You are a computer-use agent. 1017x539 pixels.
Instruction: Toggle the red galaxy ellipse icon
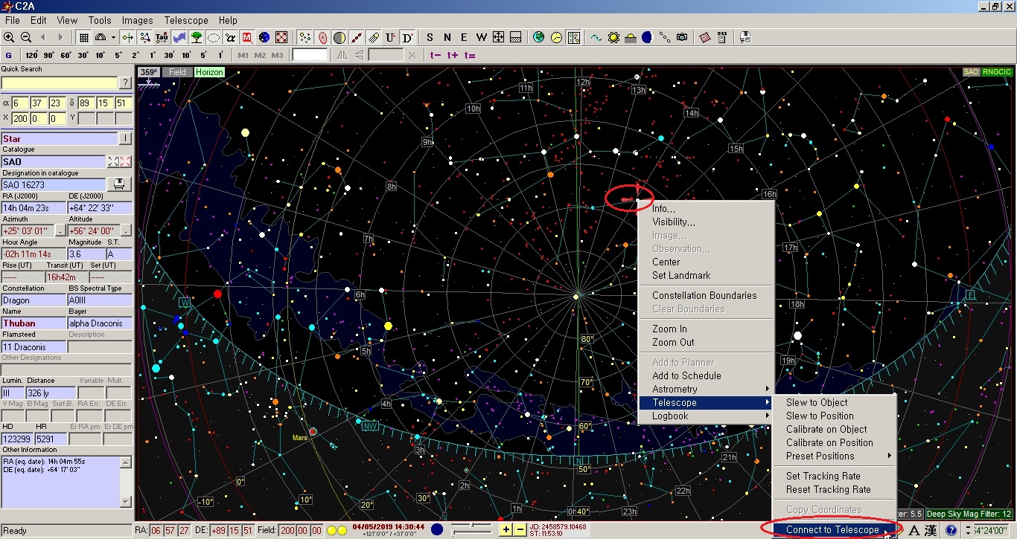pos(322,37)
